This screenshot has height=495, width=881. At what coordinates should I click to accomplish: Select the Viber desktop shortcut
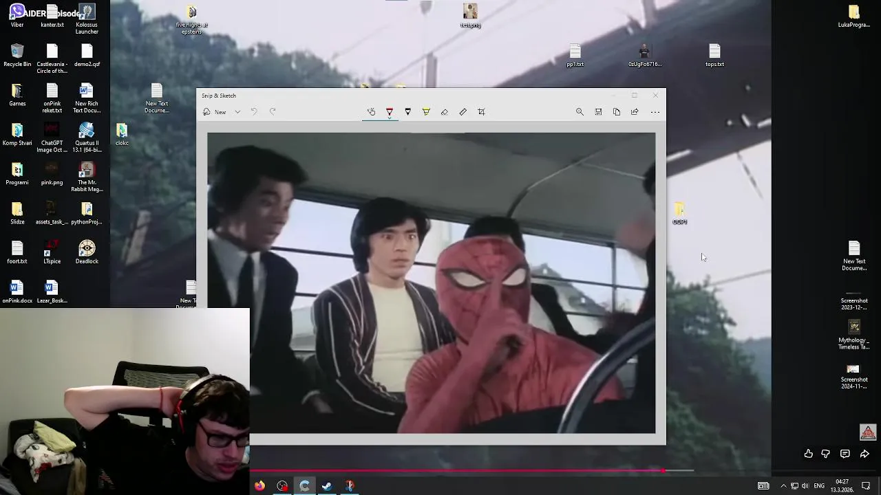point(17,16)
